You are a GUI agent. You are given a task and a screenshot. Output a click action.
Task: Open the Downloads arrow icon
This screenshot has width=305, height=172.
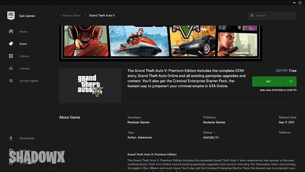(x=11, y=138)
